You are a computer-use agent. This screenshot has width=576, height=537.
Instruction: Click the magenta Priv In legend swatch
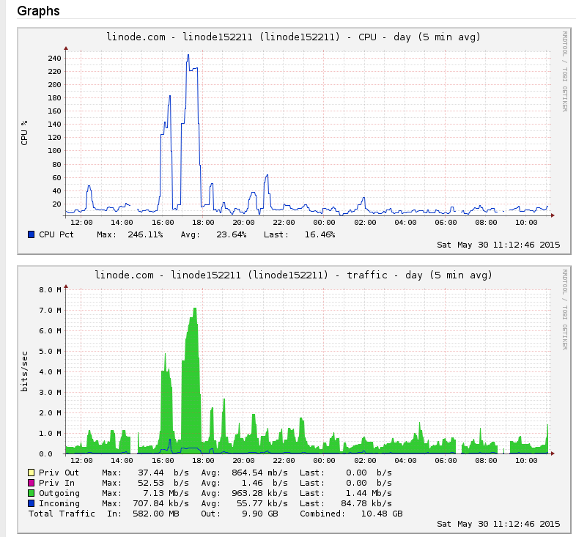click(31, 483)
